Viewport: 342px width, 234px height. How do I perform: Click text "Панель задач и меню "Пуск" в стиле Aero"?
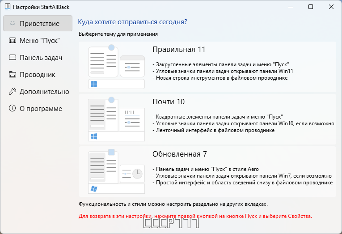pyautogui.click(x=207, y=169)
